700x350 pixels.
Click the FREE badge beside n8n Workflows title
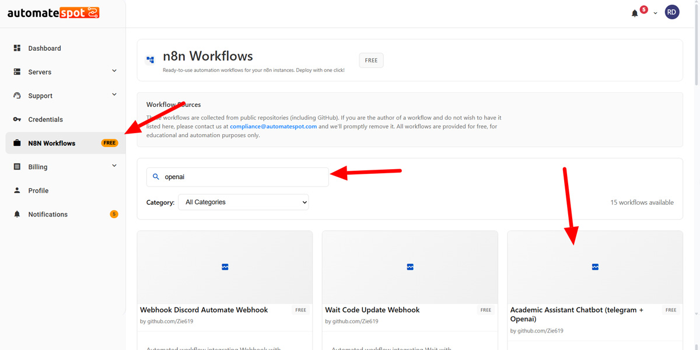click(371, 61)
